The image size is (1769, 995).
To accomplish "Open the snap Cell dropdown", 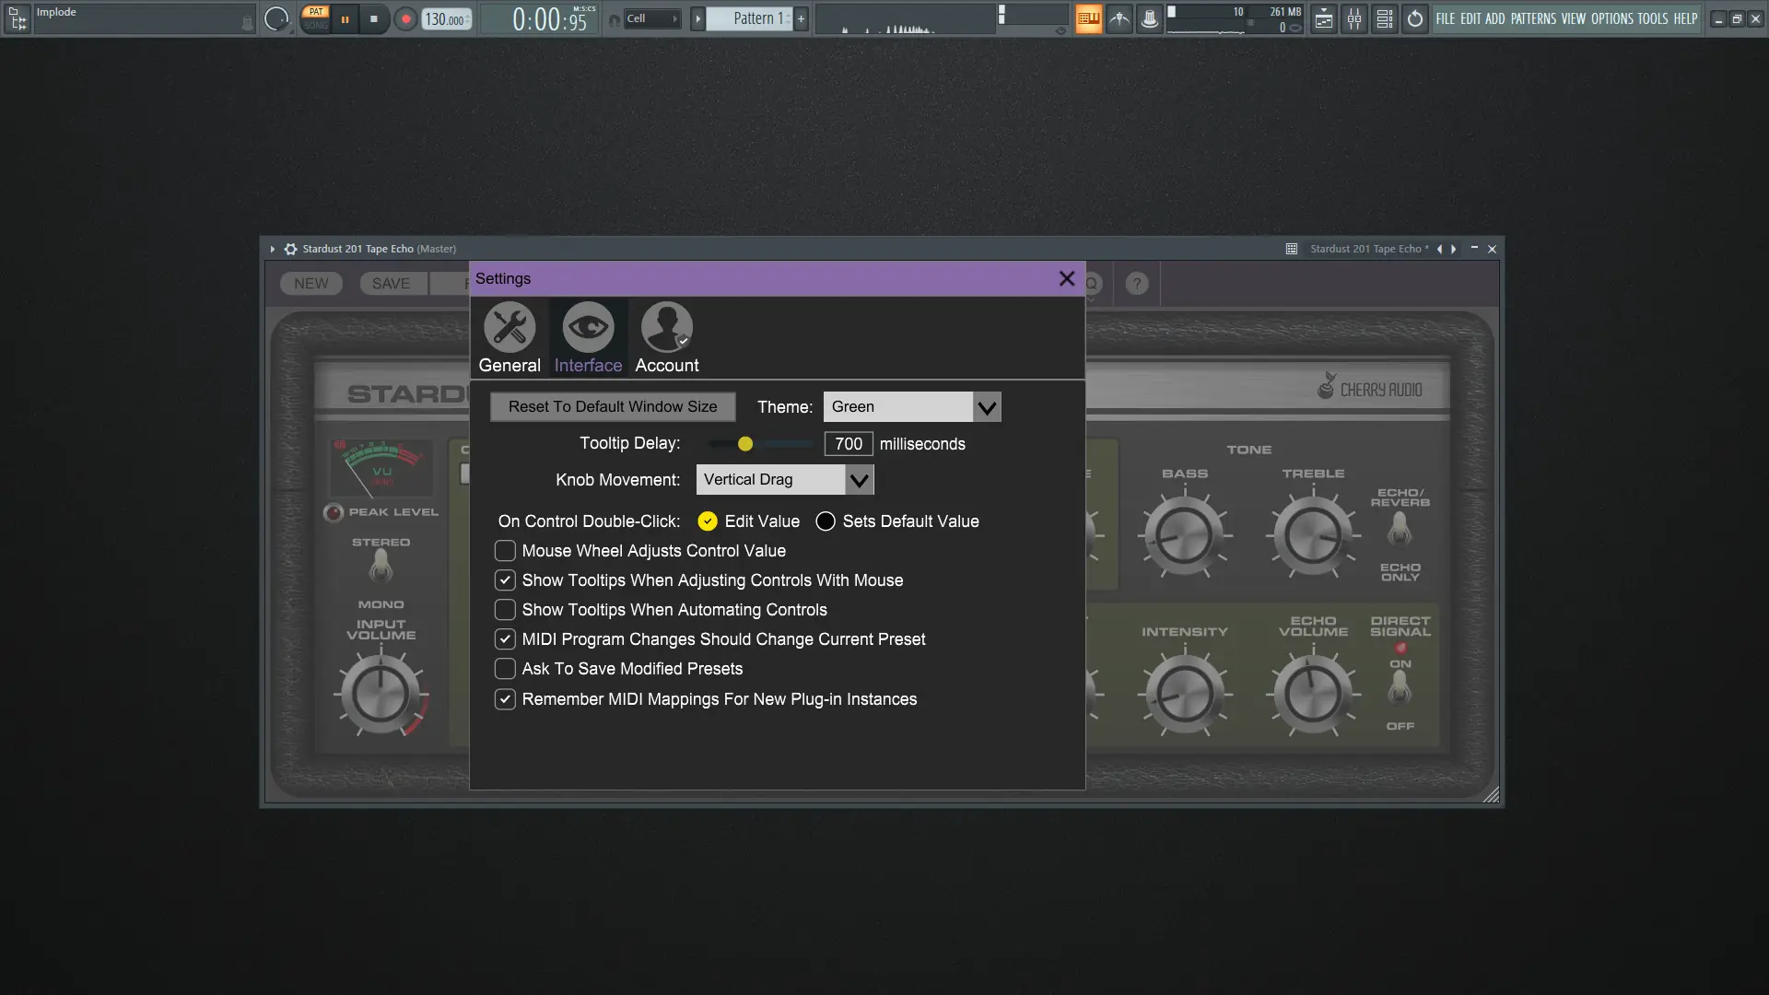I will (x=652, y=18).
